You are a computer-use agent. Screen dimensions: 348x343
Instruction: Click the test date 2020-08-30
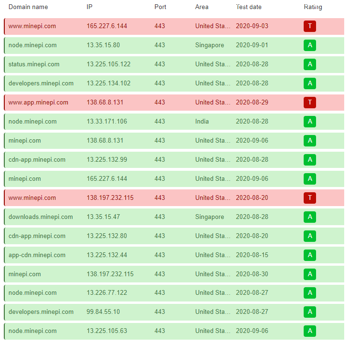252,274
